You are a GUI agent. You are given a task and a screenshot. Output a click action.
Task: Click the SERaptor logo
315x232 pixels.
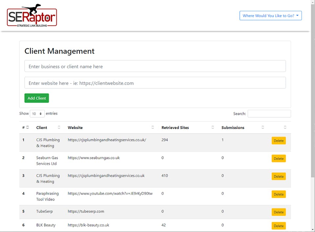click(32, 16)
